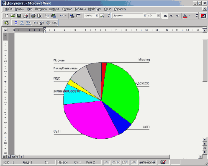Click the Paste clipboard icon
This screenshot has width=208, height=166.
54,16
